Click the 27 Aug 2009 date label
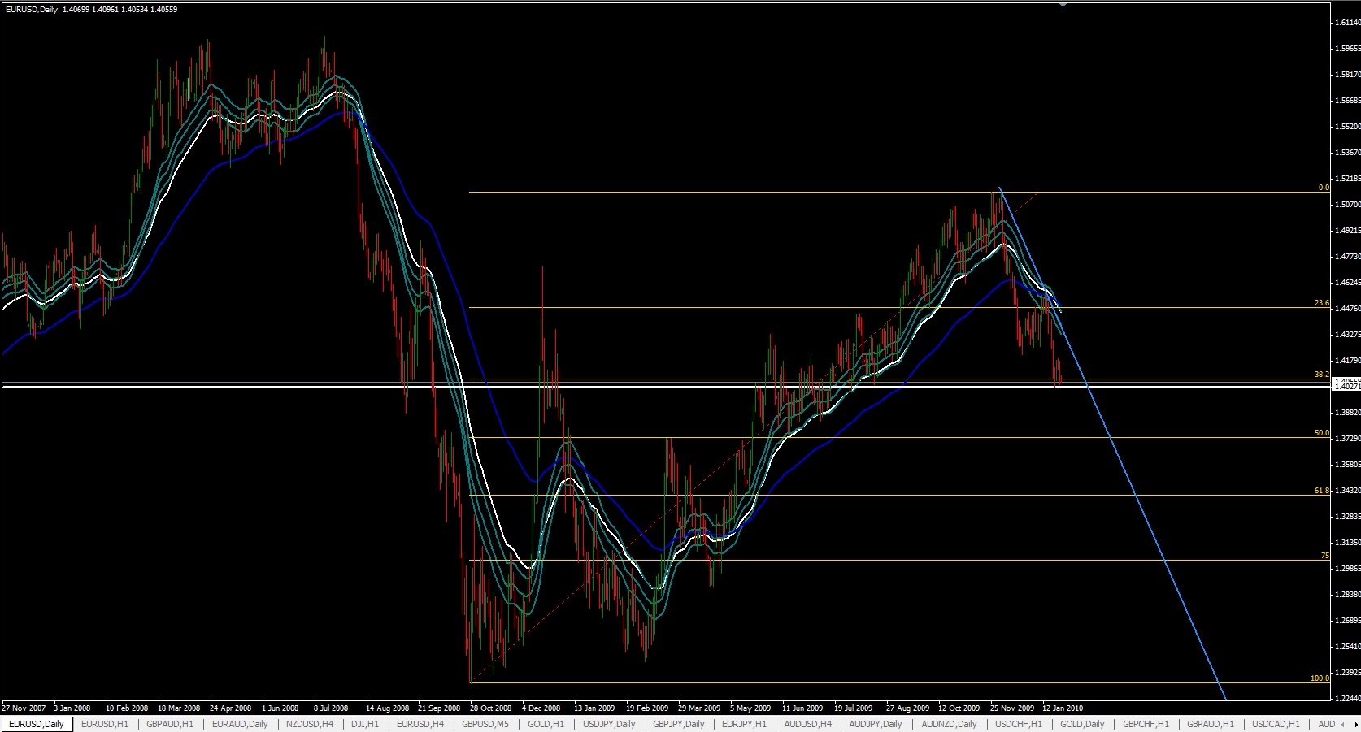This screenshot has width=1361, height=732. [908, 708]
